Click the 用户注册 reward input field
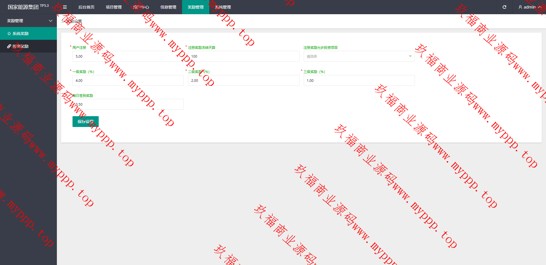 128,56
